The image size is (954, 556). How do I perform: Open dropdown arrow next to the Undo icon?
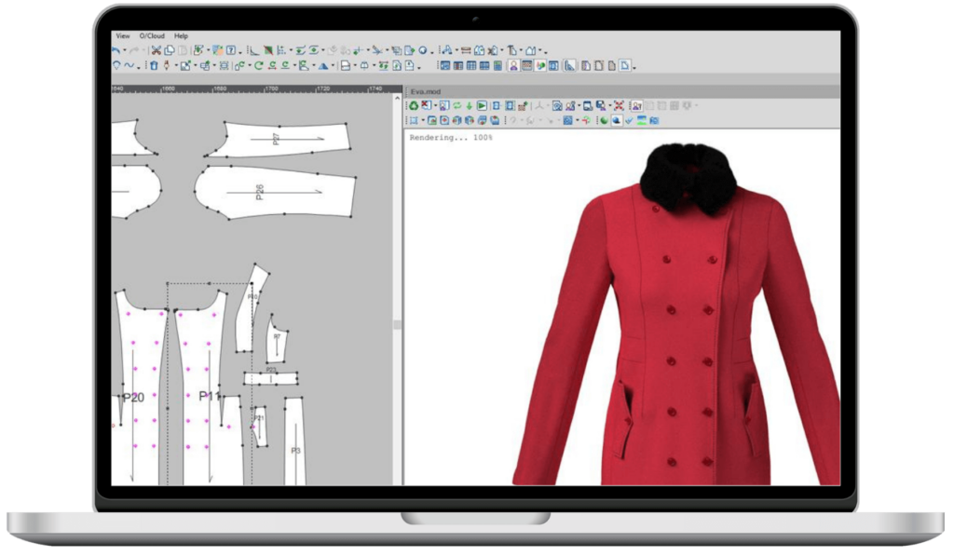point(124,50)
